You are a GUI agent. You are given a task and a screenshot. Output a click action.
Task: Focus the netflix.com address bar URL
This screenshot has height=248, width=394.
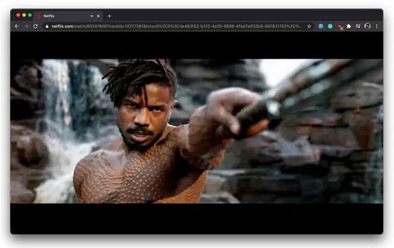click(176, 26)
